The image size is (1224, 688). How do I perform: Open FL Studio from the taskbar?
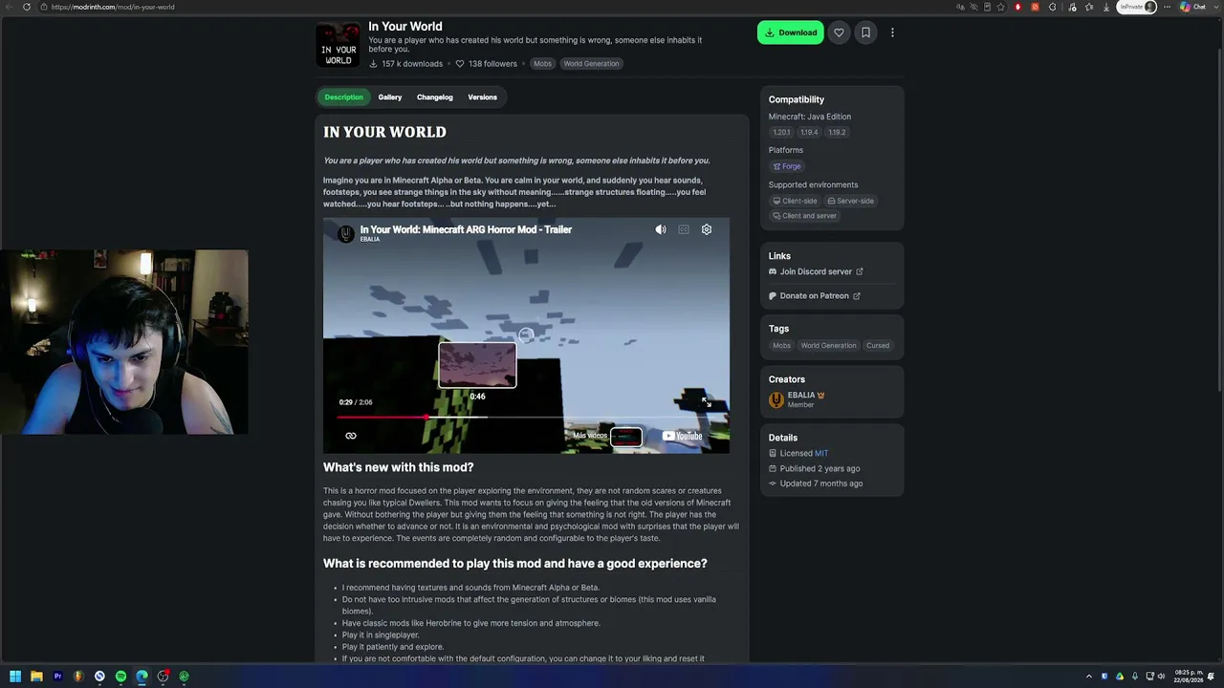(x=78, y=677)
